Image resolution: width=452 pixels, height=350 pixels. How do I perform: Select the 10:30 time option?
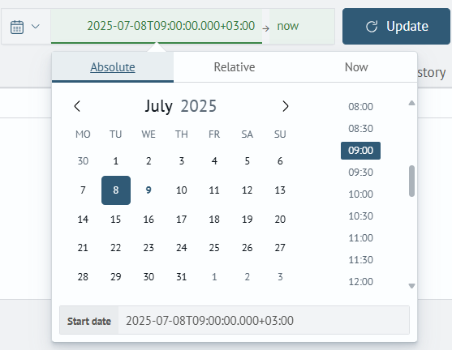(x=360, y=216)
